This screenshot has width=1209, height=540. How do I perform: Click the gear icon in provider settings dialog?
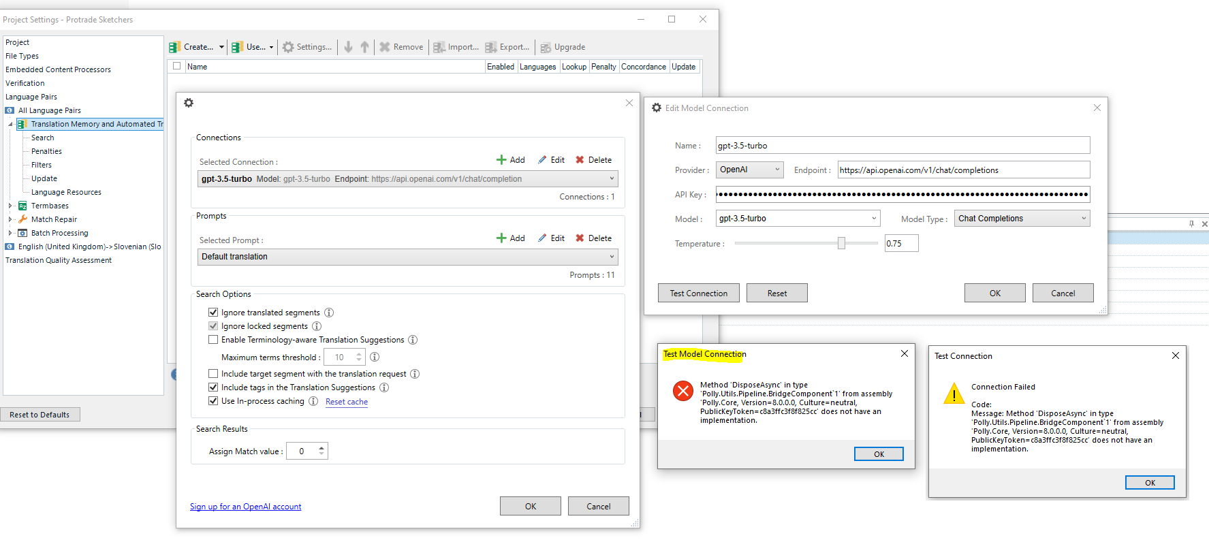pyautogui.click(x=189, y=103)
